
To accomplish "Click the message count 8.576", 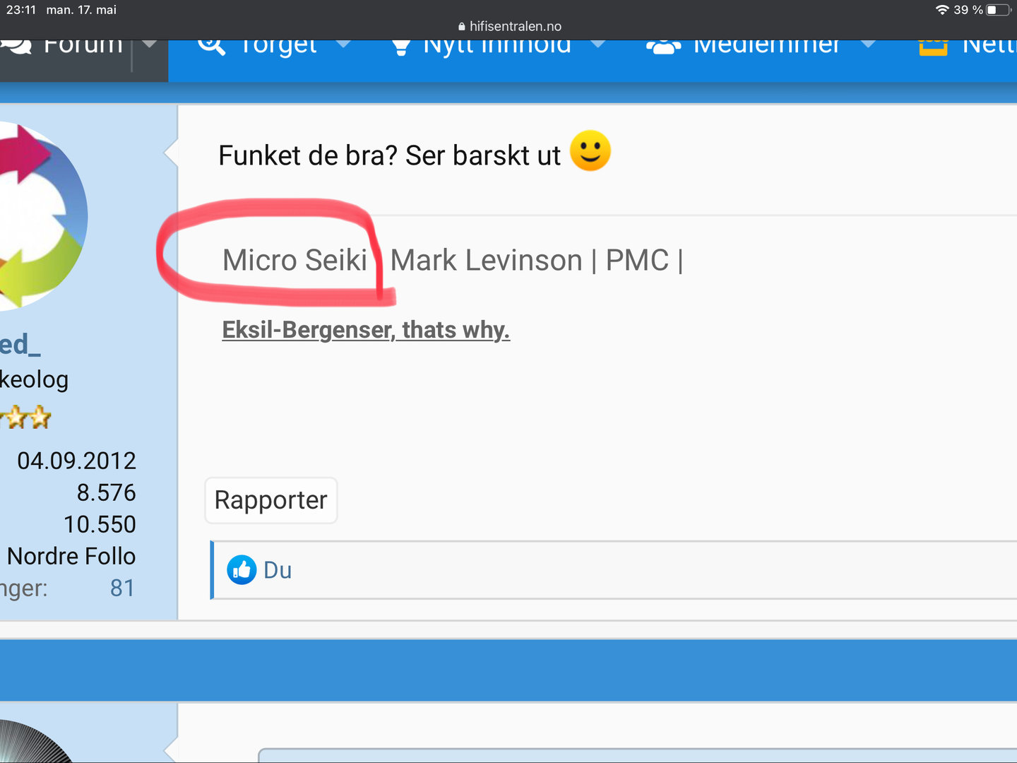I will [x=106, y=492].
